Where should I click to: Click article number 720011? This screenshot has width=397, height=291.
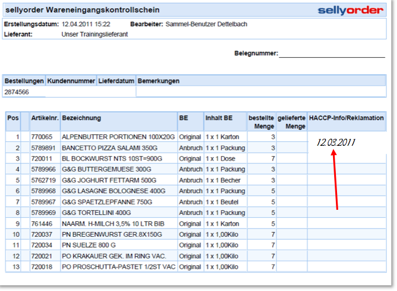point(42,159)
